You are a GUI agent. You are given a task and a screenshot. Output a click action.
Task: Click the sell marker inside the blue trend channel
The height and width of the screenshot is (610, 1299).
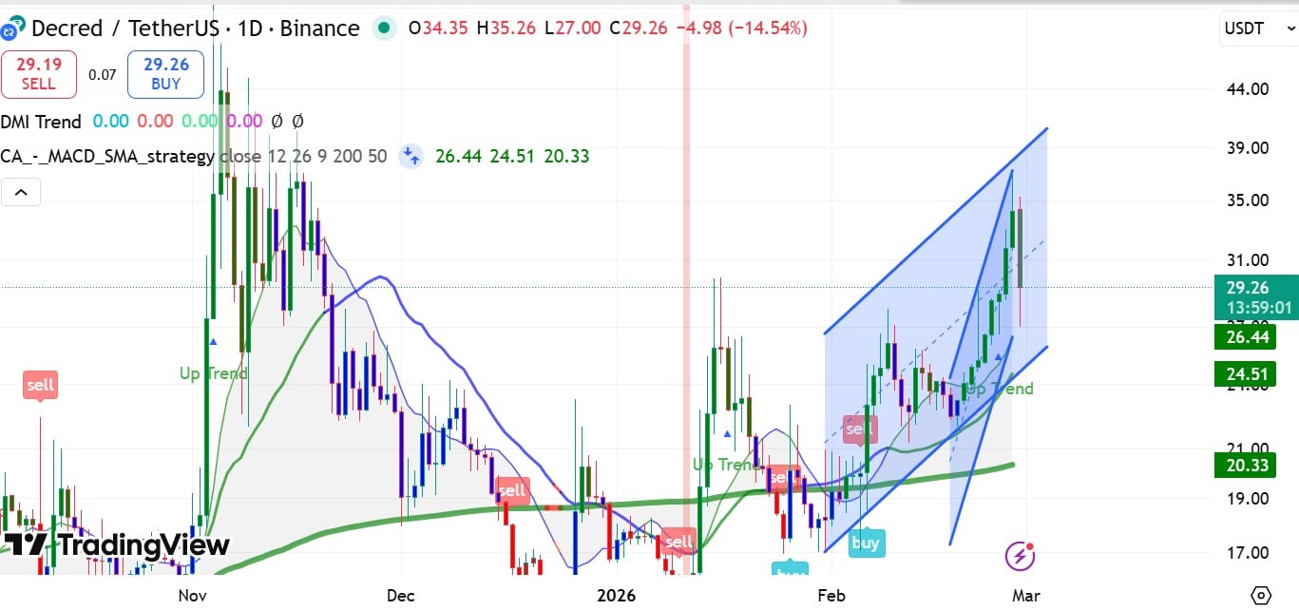[859, 429]
